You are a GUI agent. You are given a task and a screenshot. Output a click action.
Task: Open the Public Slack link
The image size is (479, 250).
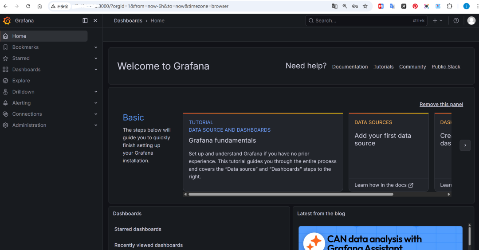(446, 66)
